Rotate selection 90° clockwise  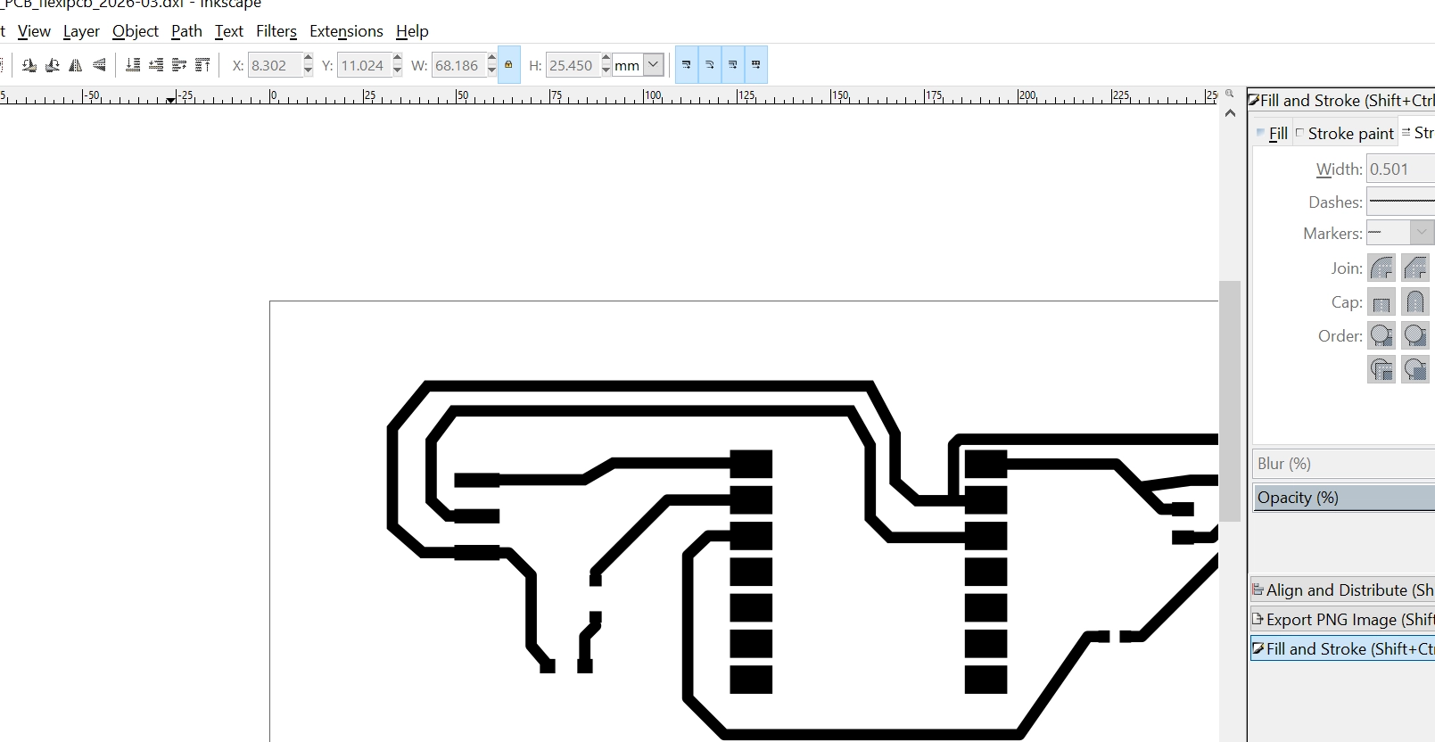pyautogui.click(x=53, y=65)
